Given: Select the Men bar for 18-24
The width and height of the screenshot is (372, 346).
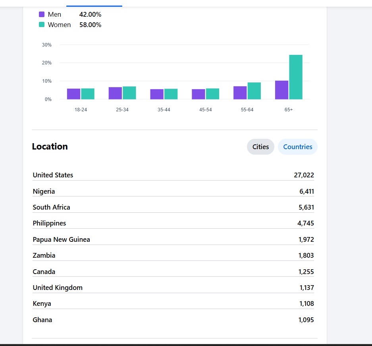Looking at the screenshot, I should tap(73, 94).
